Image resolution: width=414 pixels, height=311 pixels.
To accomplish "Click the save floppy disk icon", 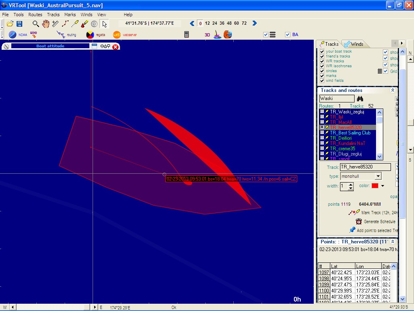I will [19, 24].
